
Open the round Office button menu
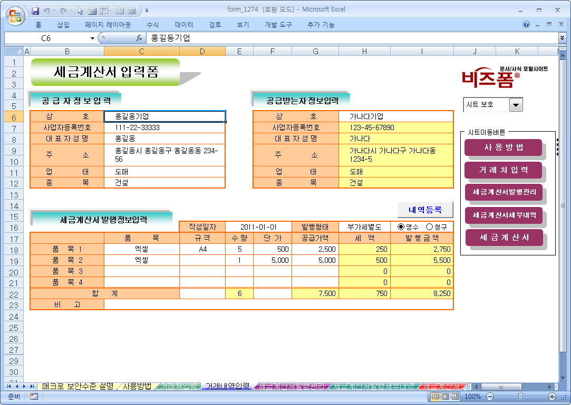pos(14,14)
